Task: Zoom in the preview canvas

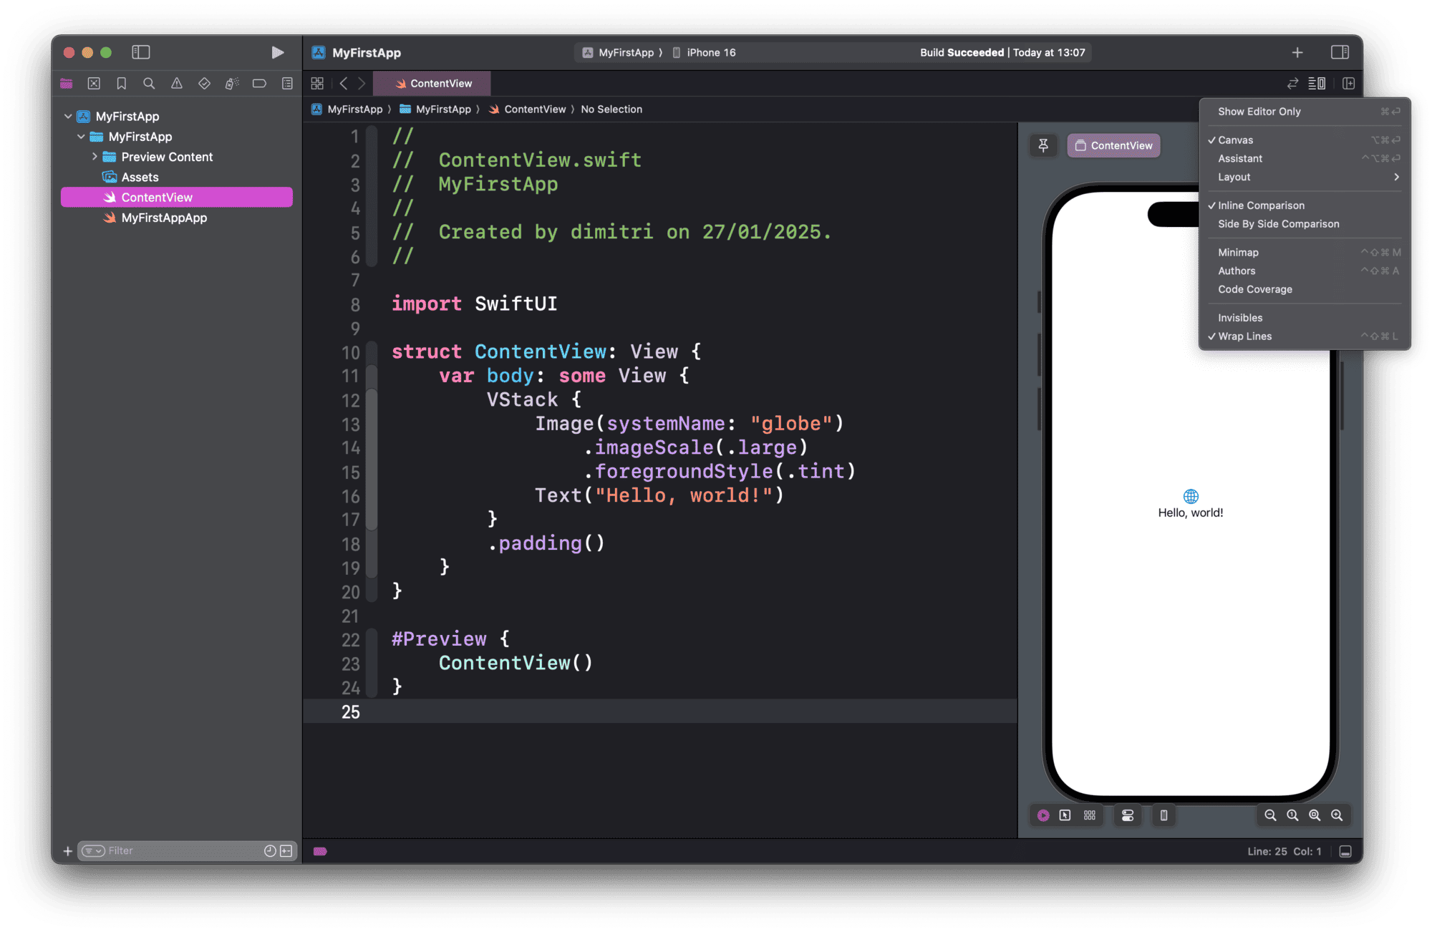Action: (1337, 815)
